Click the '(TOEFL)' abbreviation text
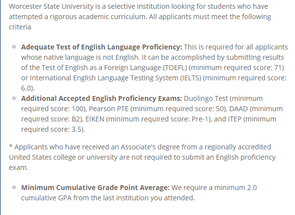This screenshot has height=215, width=295. point(175,68)
